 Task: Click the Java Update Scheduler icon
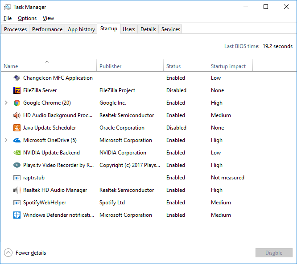[16, 128]
